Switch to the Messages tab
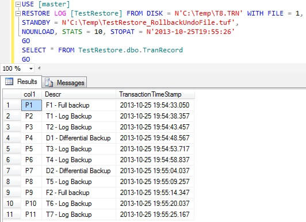This screenshot has height=222, width=306. coord(64,82)
